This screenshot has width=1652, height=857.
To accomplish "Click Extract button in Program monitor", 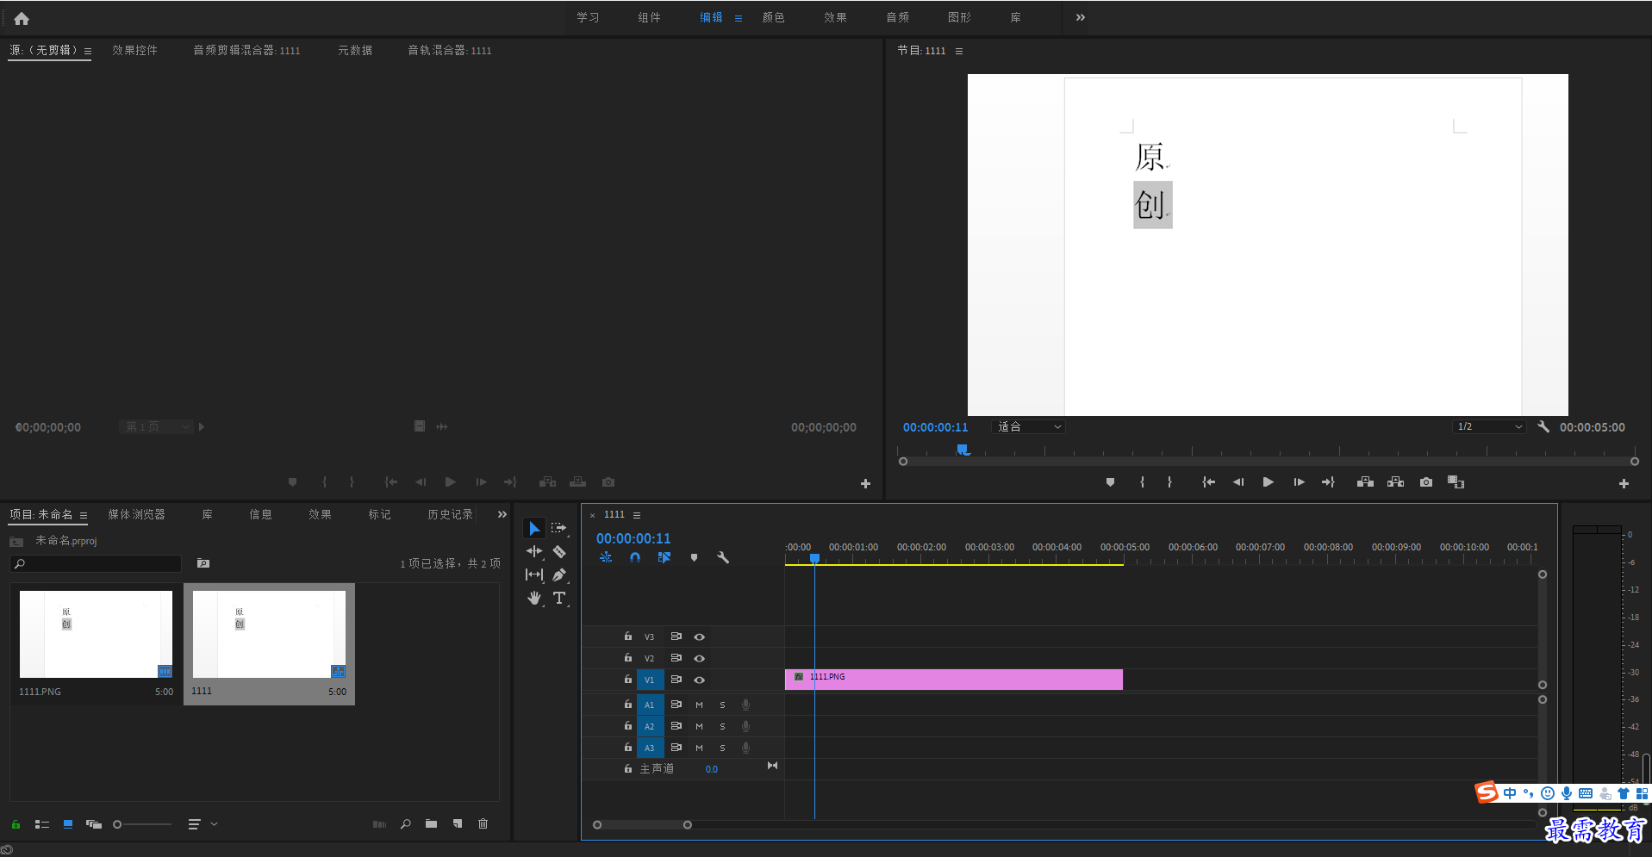I will (x=1396, y=482).
